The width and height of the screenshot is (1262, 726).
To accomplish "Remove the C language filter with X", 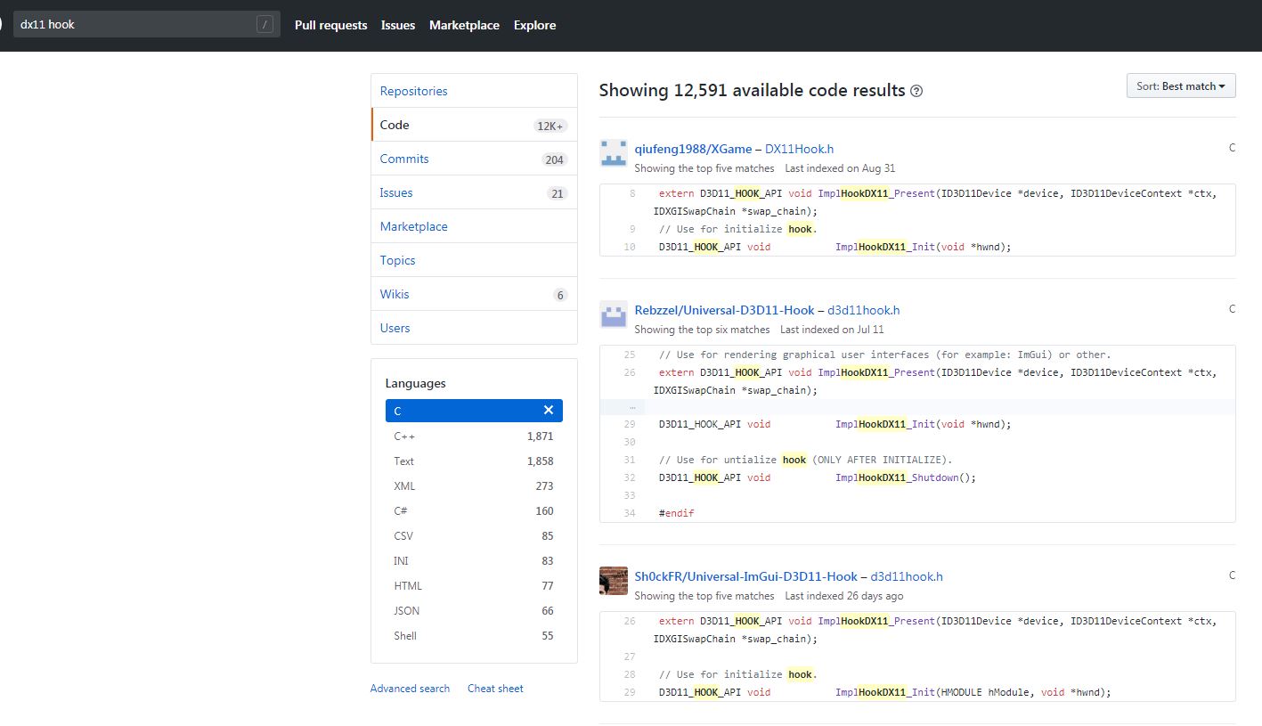I will [x=549, y=411].
